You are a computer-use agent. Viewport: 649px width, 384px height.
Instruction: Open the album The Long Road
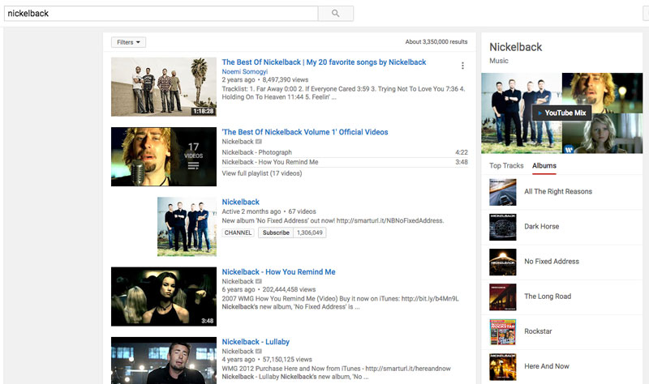pos(548,297)
